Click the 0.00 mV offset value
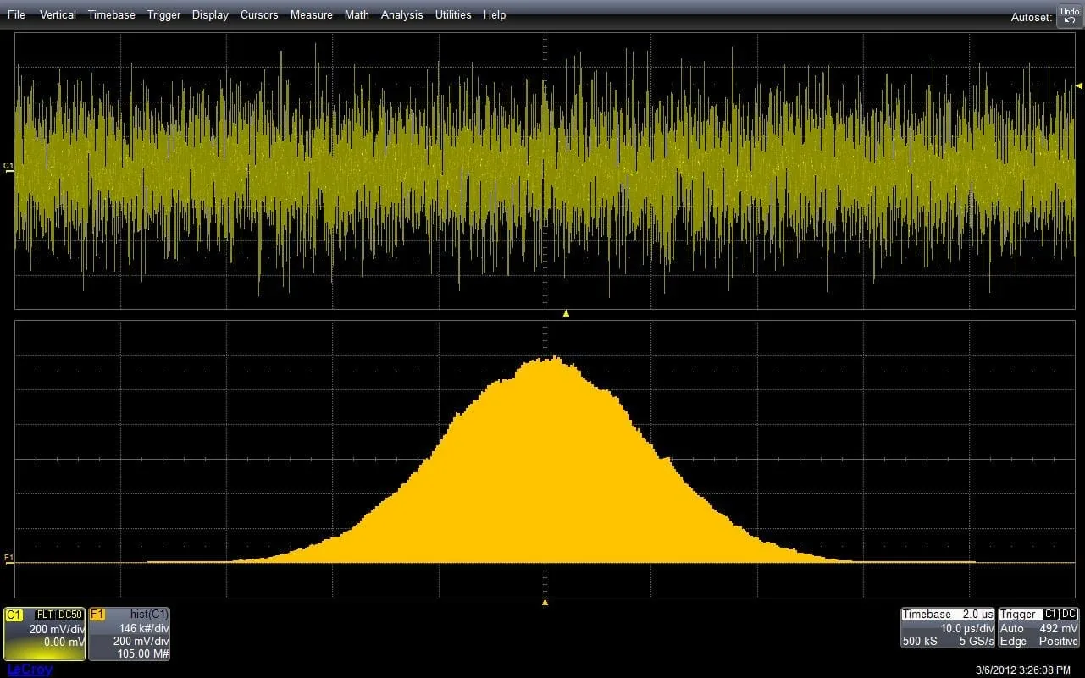1085x678 pixels. (64, 642)
